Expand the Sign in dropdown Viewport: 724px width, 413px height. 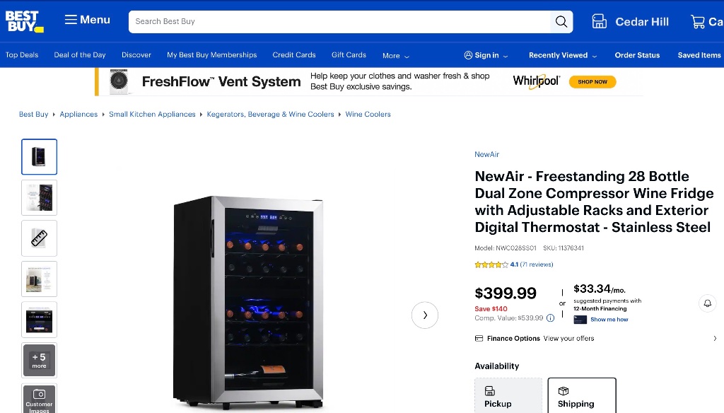pos(486,55)
